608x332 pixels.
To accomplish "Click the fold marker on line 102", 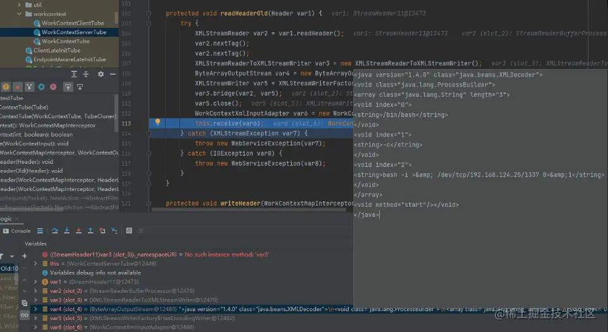I will [x=149, y=13].
